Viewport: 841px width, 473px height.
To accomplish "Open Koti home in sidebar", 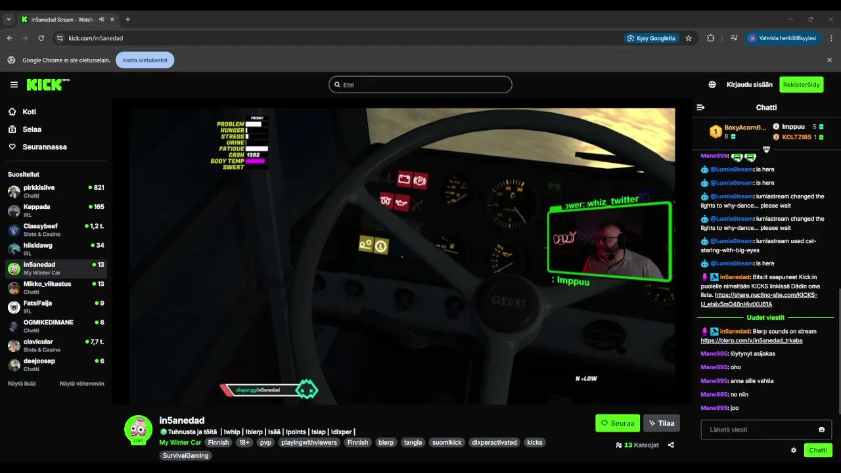I will 57,112.
